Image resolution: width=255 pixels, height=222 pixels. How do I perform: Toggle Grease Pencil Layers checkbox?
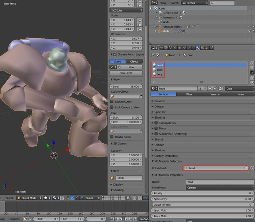tap(115, 54)
